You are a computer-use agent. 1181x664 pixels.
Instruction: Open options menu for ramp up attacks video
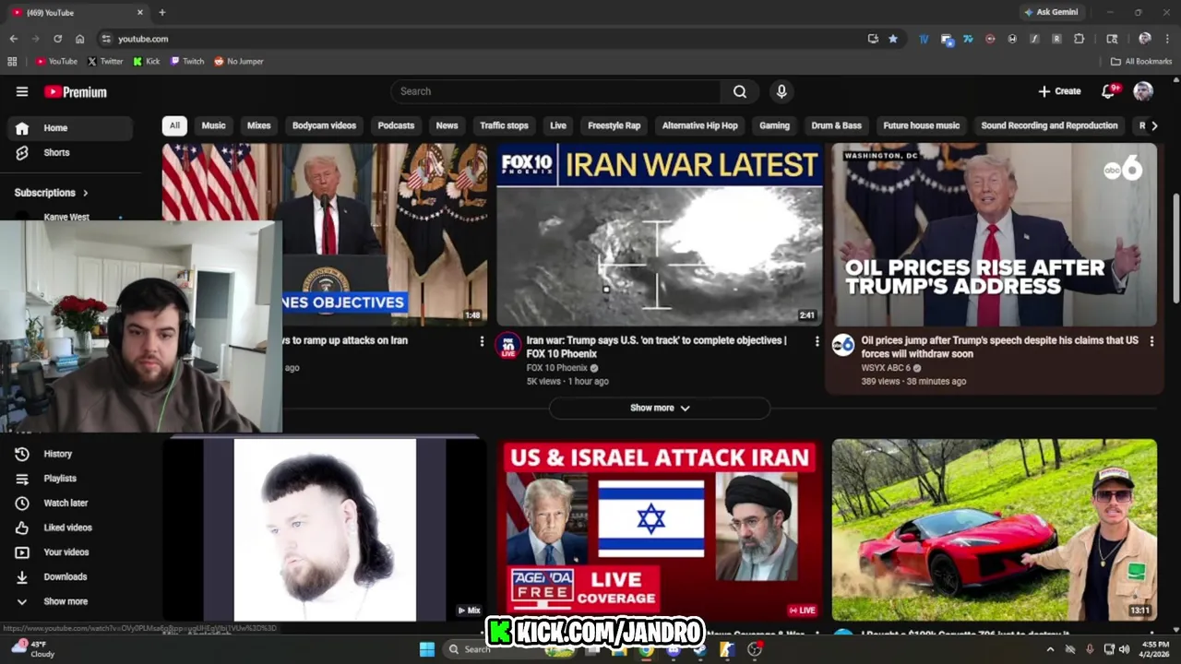[482, 341]
